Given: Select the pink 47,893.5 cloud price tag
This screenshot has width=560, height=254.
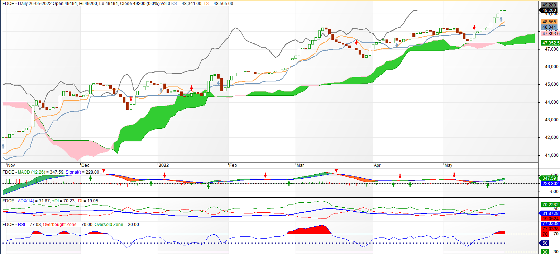Looking at the screenshot, I should 549,34.
